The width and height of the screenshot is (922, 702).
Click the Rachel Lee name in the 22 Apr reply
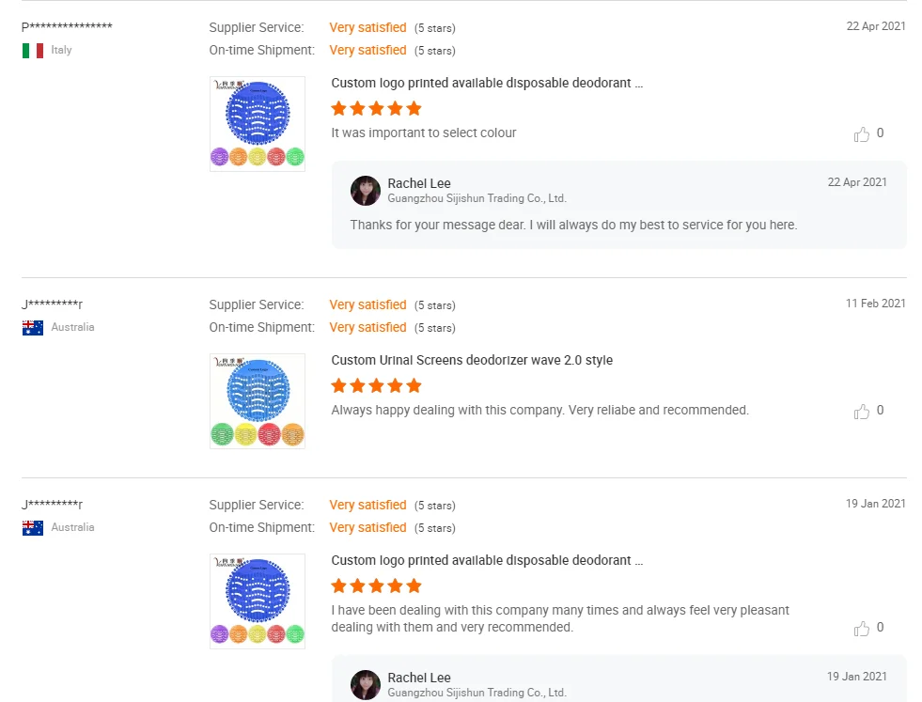click(x=419, y=183)
